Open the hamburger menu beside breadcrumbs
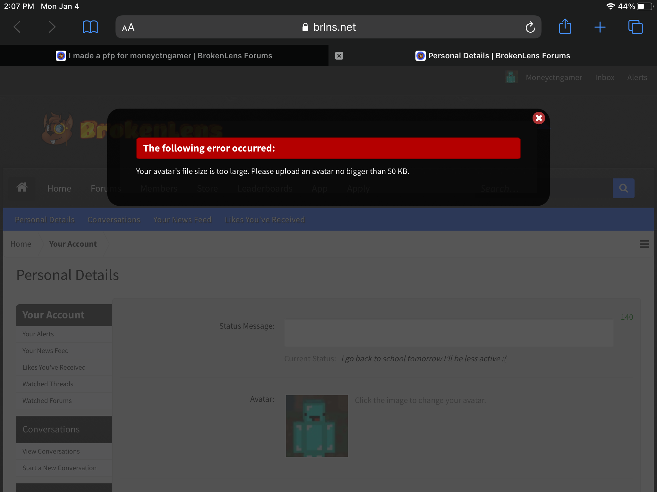657x492 pixels. tap(644, 244)
